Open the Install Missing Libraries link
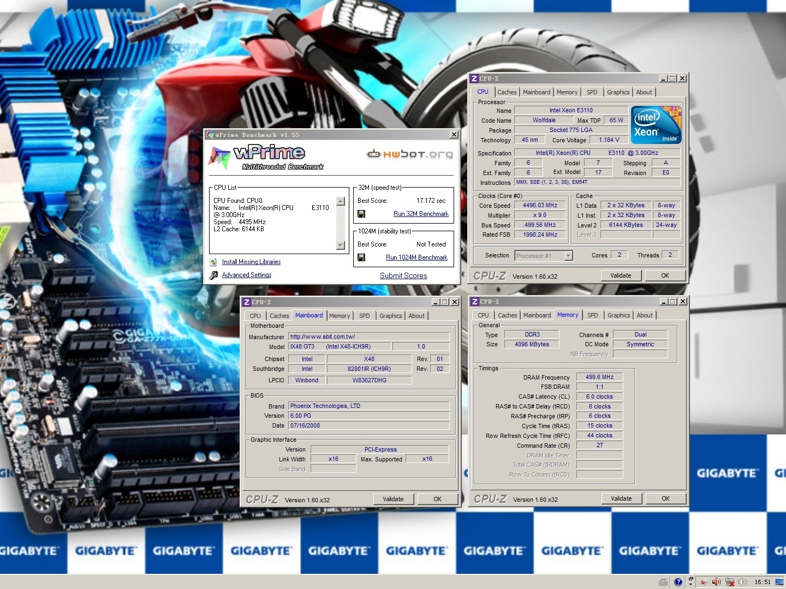786x589 pixels. point(251,262)
